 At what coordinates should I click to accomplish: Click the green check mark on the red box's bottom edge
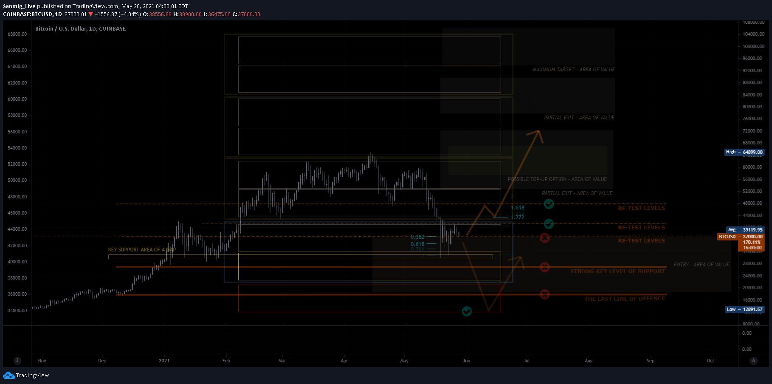[x=467, y=312]
